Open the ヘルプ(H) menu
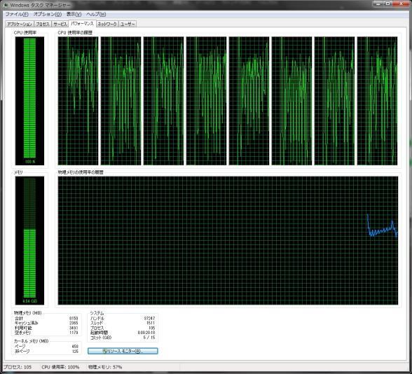This screenshot has height=374, width=412. click(96, 14)
